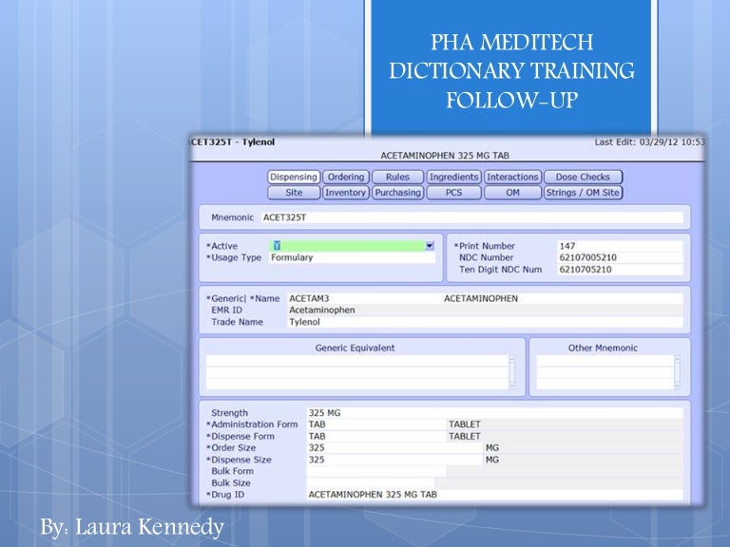Click the Site button
The width and height of the screenshot is (730, 547).
pyautogui.click(x=294, y=193)
